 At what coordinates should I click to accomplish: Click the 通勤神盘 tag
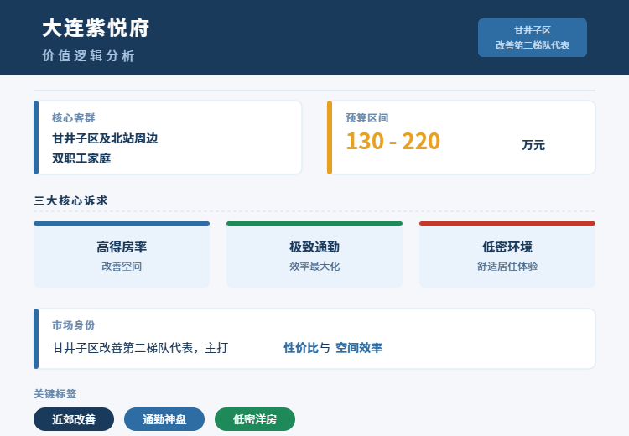click(164, 419)
